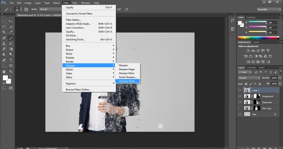Open the Color panel options menu
Screen dimensions: 283x149
280,17
